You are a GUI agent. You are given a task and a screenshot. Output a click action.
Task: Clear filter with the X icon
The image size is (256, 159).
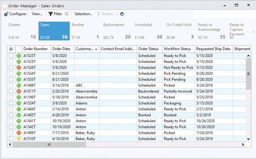[x=67, y=14]
